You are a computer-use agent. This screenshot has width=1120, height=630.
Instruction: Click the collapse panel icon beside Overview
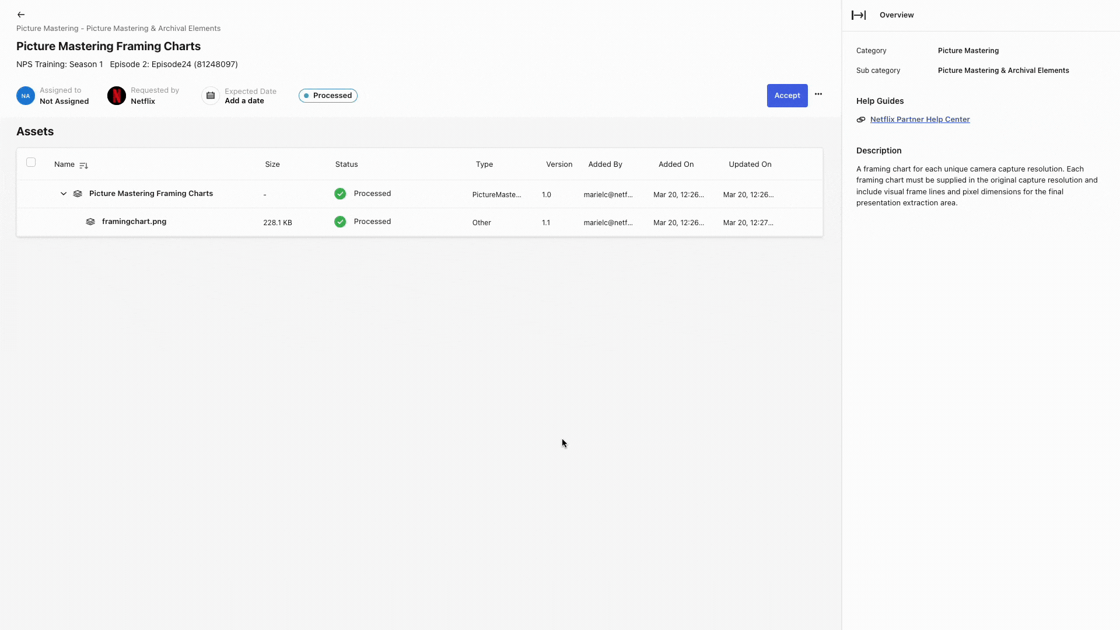(859, 15)
